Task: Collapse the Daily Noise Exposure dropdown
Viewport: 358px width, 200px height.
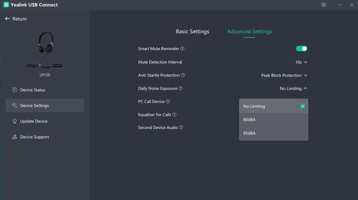Action: [293, 89]
